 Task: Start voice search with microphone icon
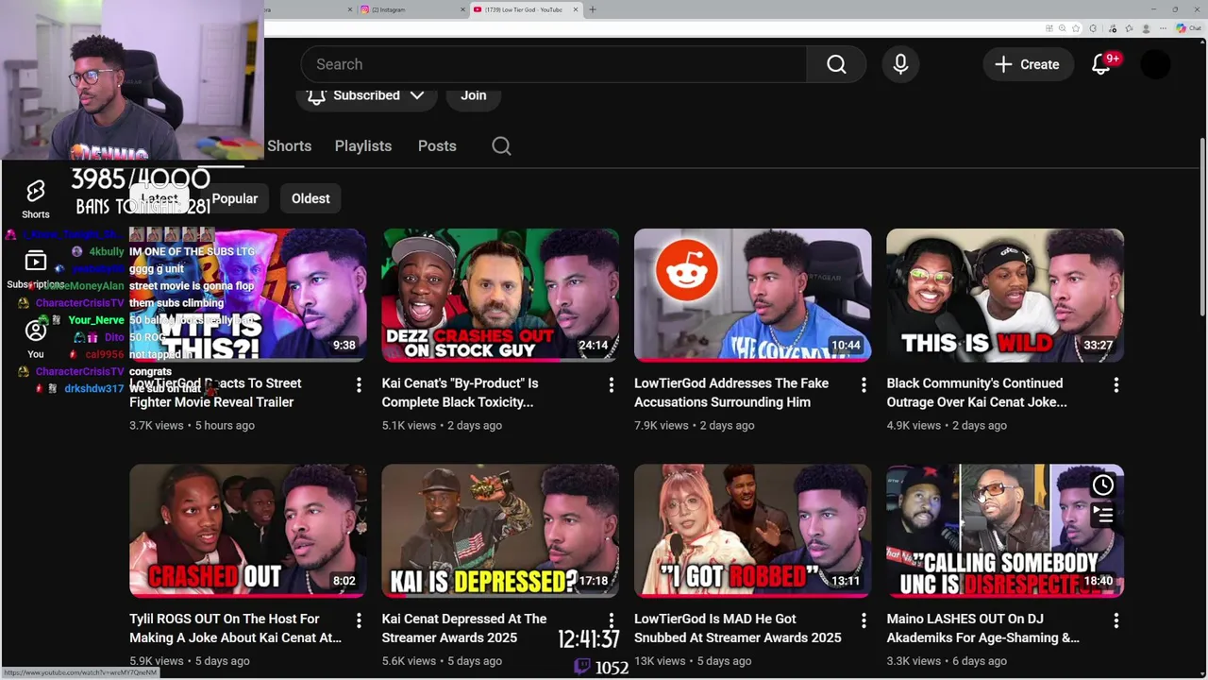tap(900, 64)
